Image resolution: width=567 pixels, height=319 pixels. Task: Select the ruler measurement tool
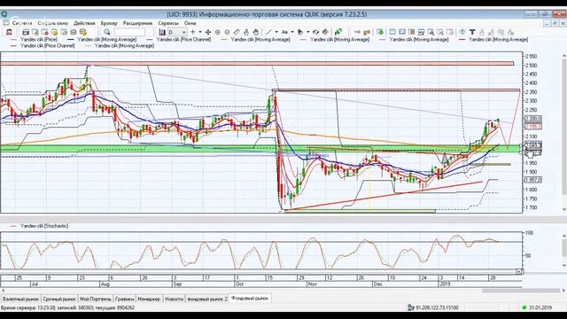coord(237,32)
